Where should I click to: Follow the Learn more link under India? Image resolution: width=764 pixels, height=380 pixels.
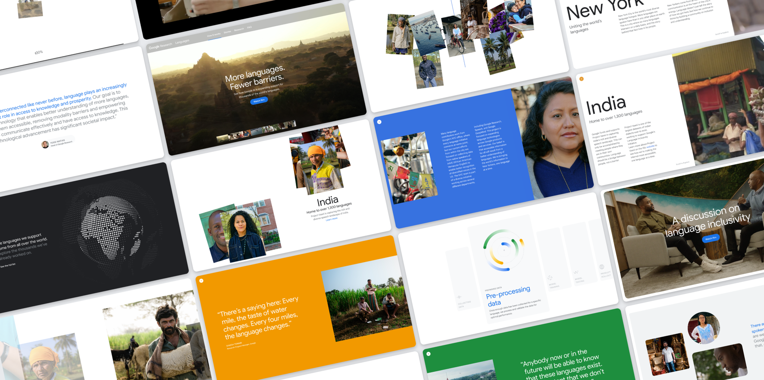pyautogui.click(x=332, y=219)
